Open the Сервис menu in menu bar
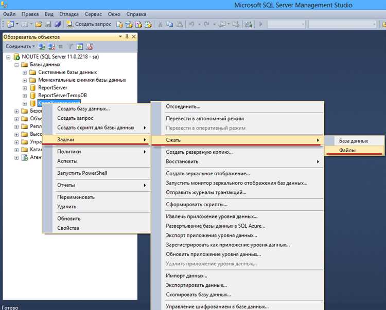 [93, 14]
